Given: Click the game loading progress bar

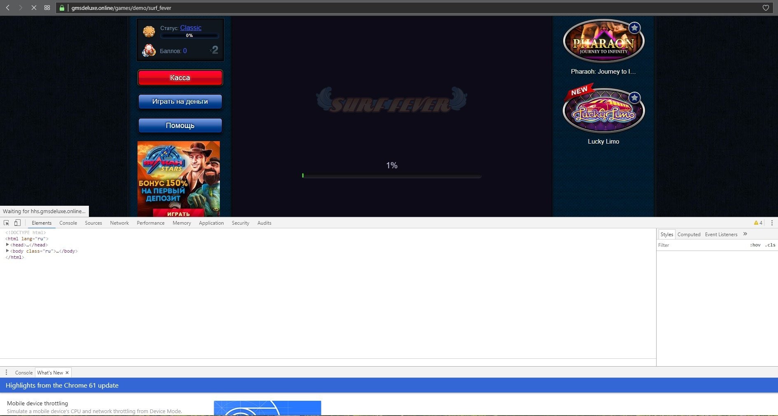Looking at the screenshot, I should 391,176.
